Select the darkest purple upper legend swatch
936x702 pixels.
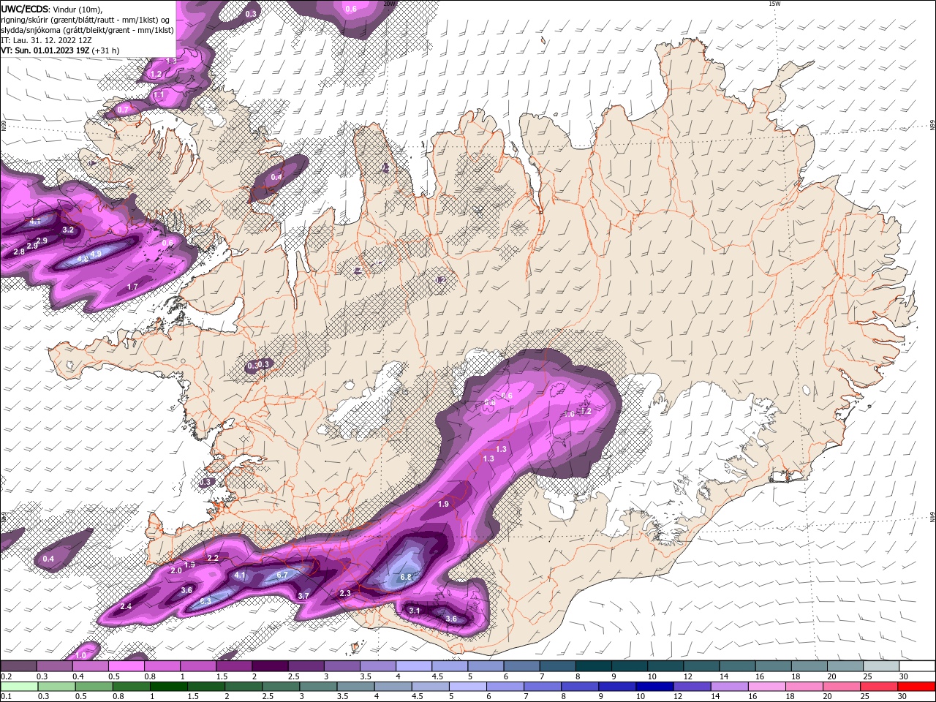pyautogui.click(x=270, y=665)
